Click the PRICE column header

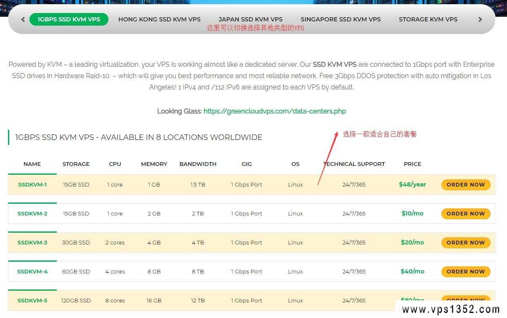coord(412,164)
